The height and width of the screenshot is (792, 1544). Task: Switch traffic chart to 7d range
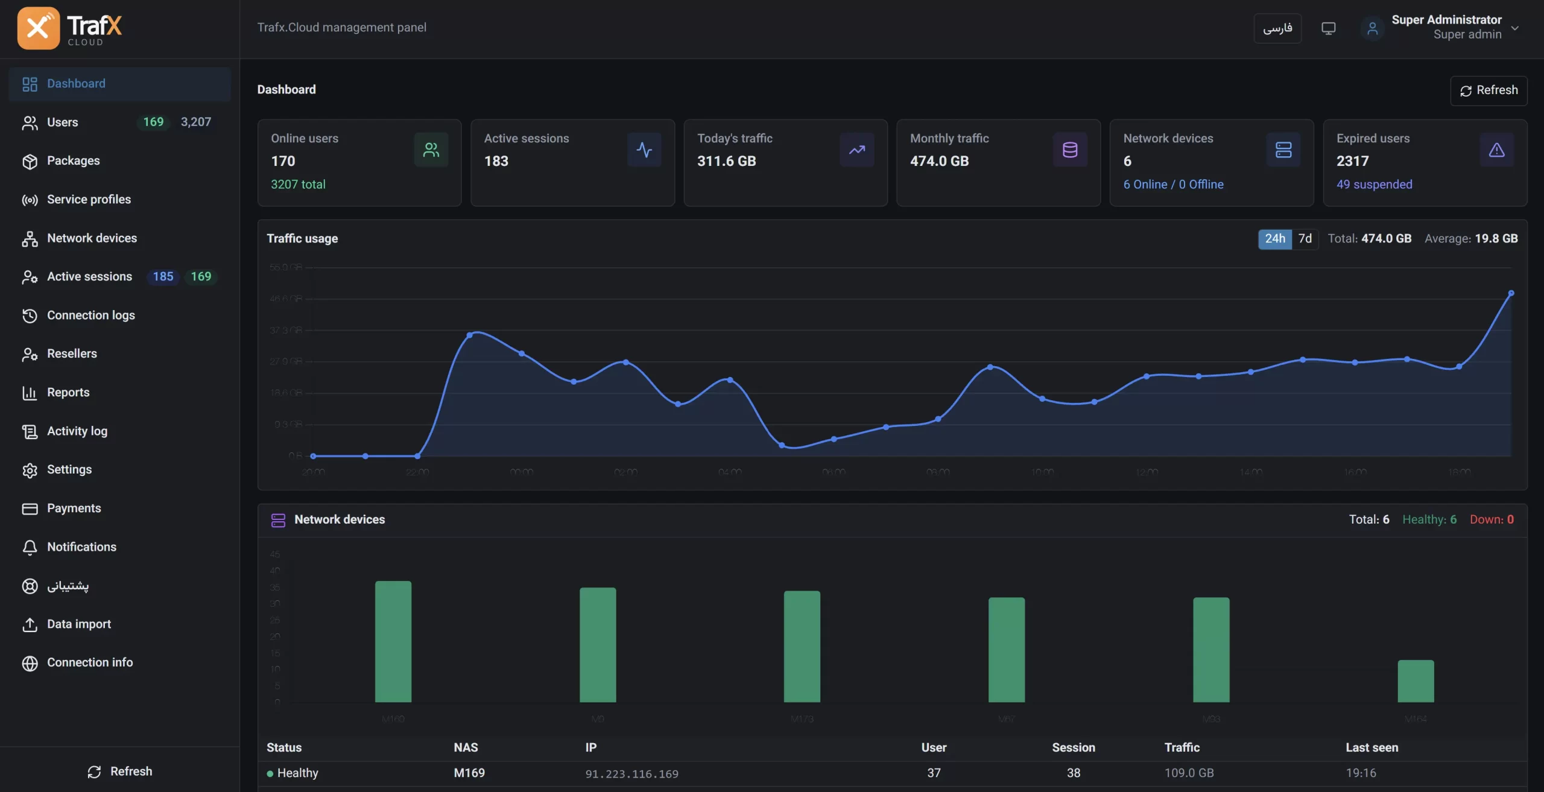pyautogui.click(x=1305, y=239)
